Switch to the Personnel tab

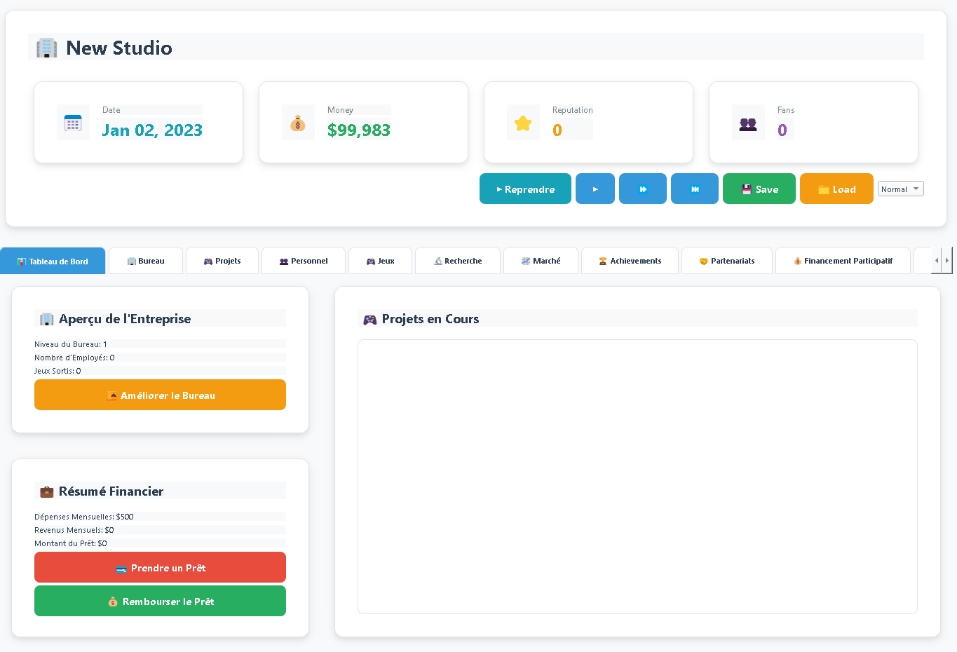[x=303, y=260]
